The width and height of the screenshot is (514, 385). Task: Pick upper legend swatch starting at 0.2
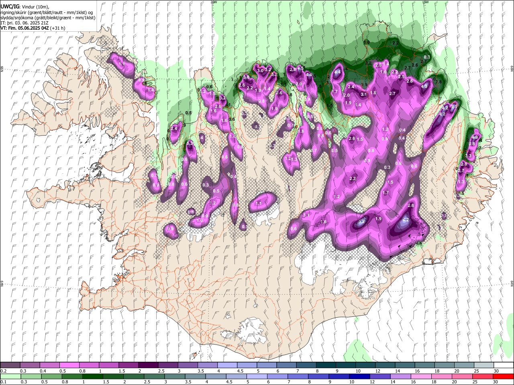(10, 365)
